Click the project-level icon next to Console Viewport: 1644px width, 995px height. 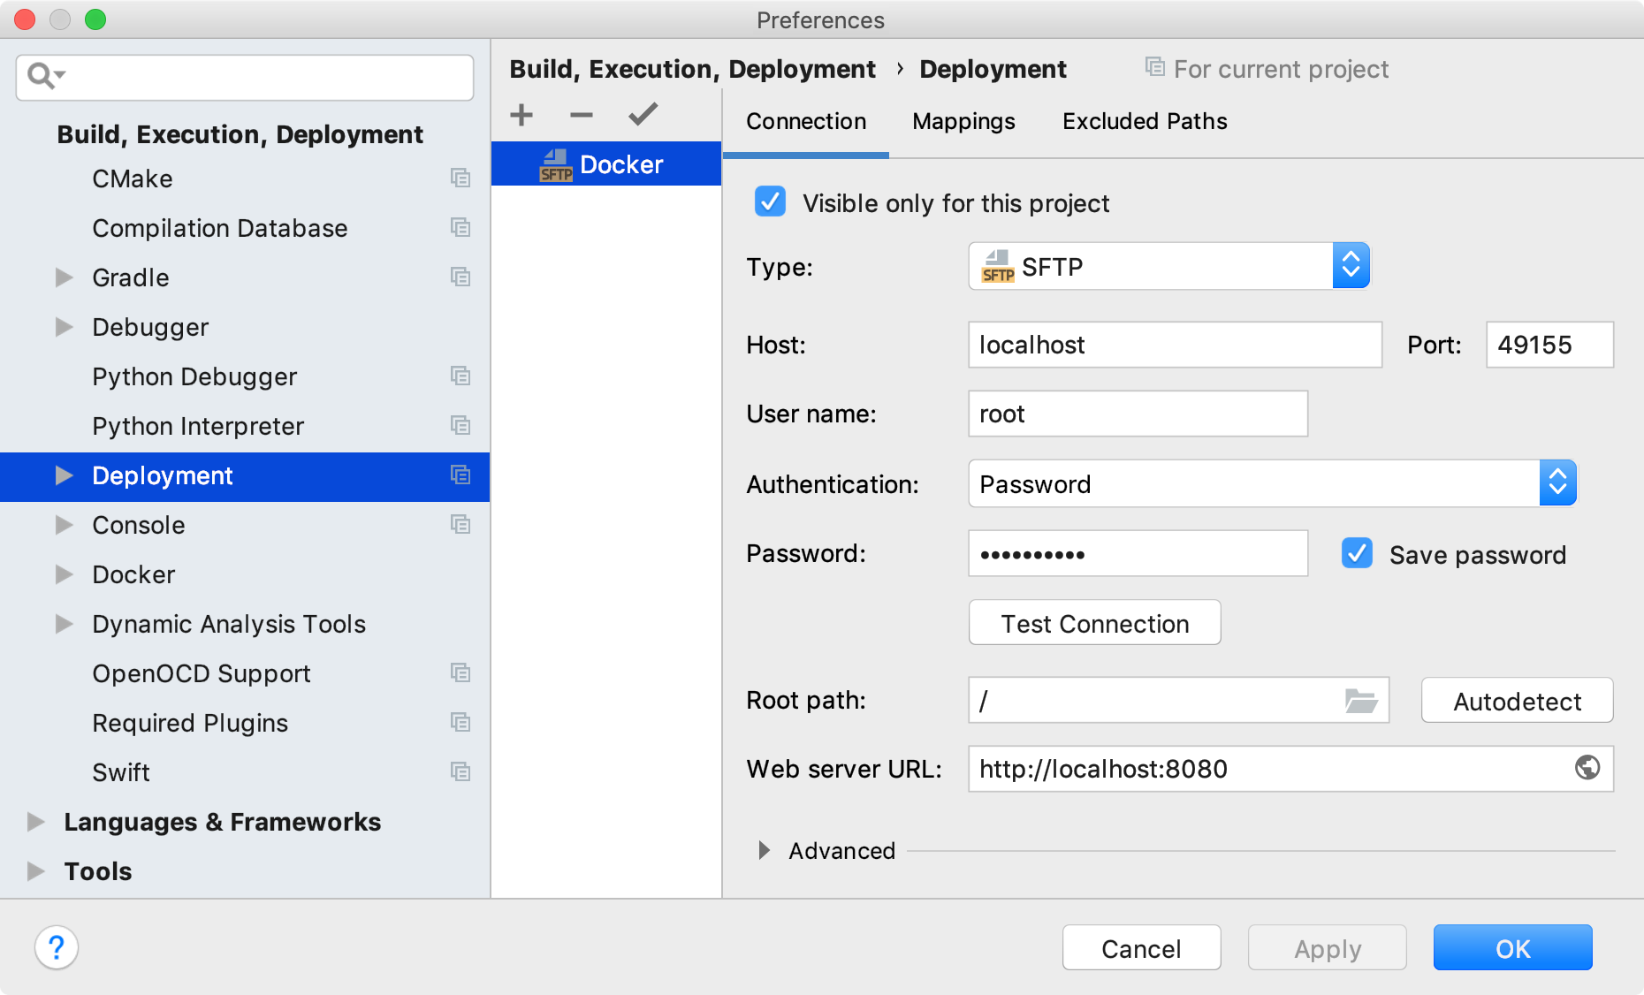pyautogui.click(x=460, y=525)
